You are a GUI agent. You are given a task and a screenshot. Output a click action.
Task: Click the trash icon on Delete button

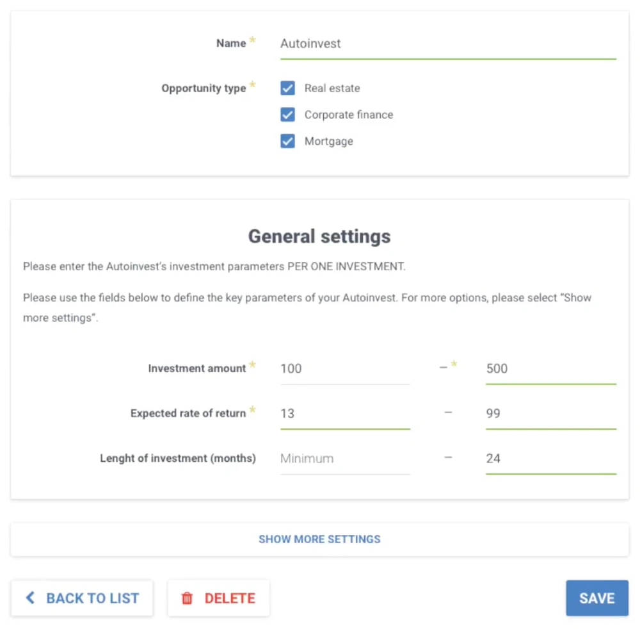(187, 598)
